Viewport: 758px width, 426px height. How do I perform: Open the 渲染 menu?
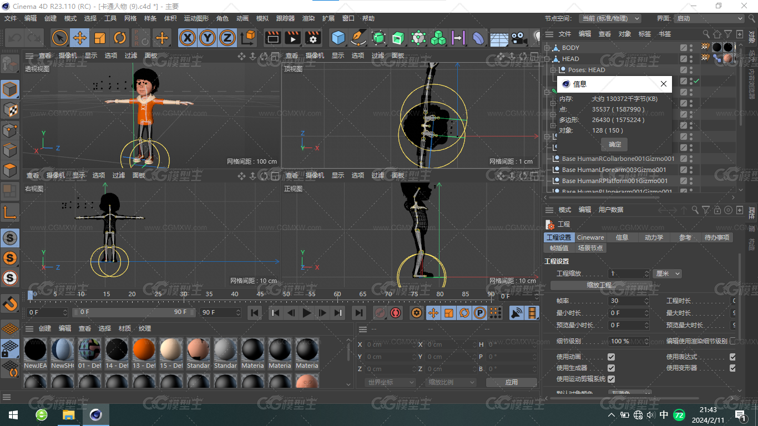tap(309, 18)
